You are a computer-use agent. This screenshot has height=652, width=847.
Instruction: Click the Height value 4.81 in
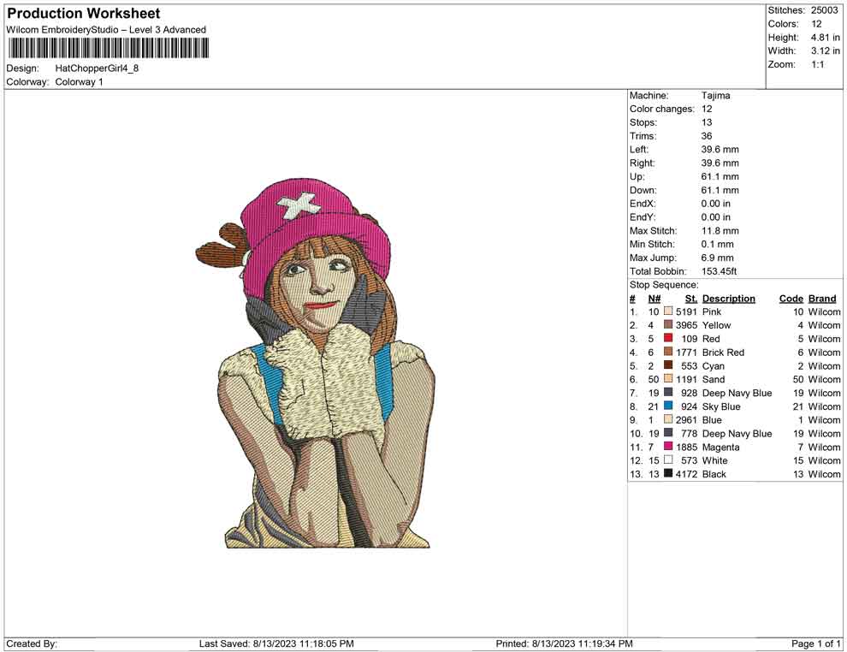tap(825, 38)
